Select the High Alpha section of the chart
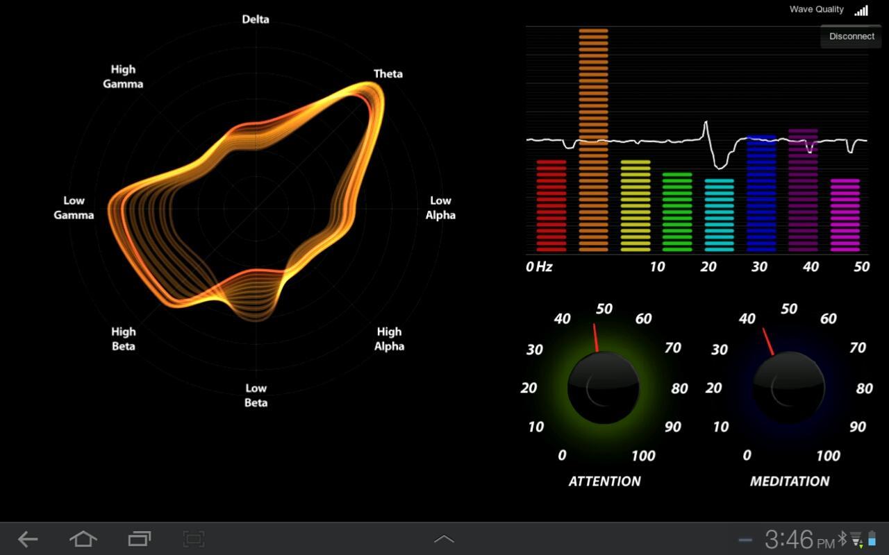Screen dimensions: 889x555 (389, 339)
